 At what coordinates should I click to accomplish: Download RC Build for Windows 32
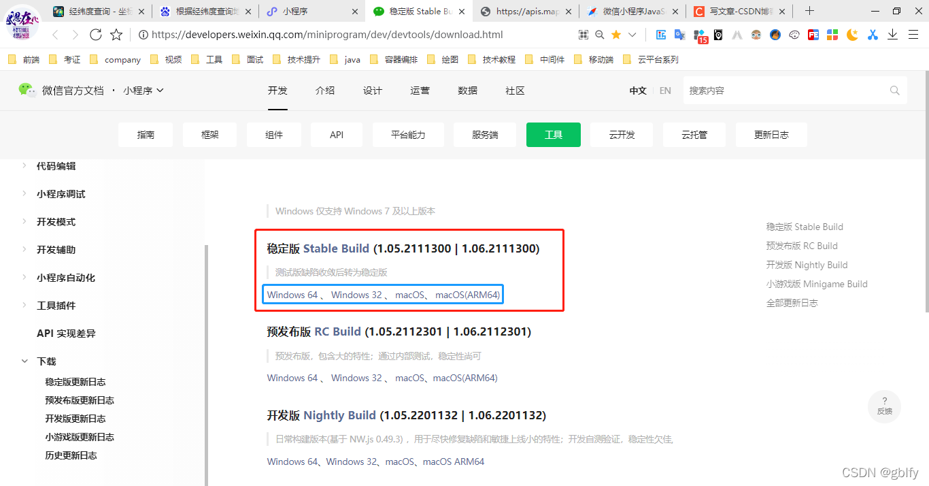(x=356, y=378)
